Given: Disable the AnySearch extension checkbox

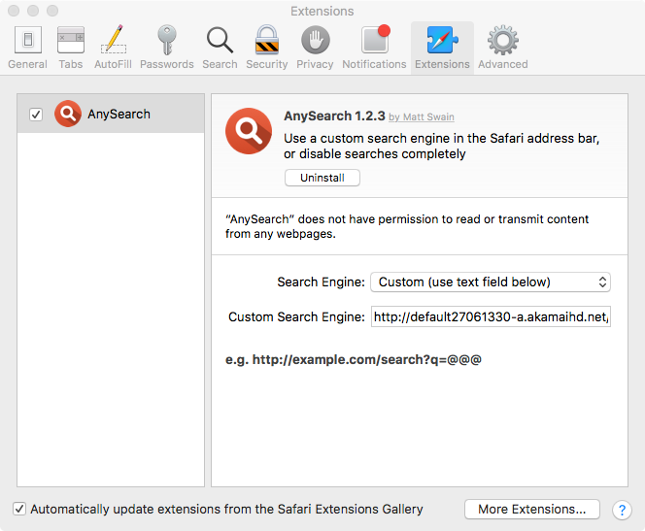Looking at the screenshot, I should pyautogui.click(x=36, y=115).
